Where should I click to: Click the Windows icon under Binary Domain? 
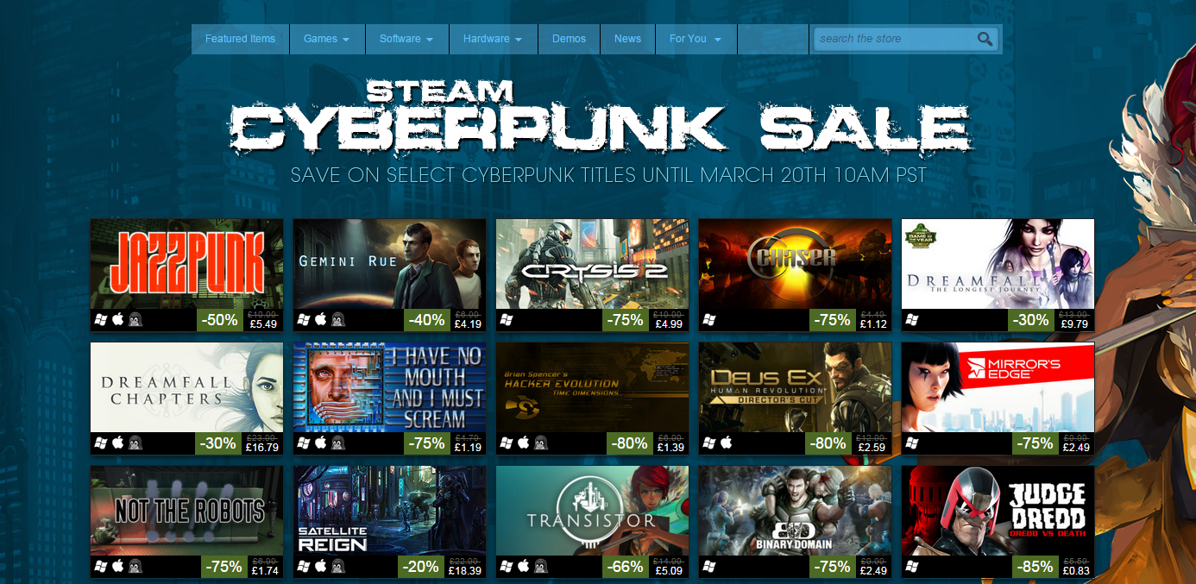click(709, 567)
